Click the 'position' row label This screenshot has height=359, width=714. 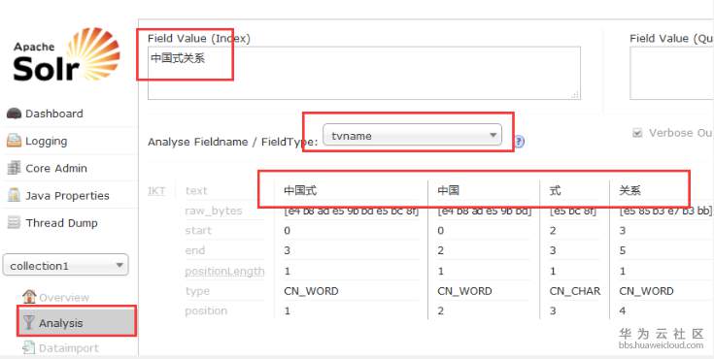(x=206, y=310)
